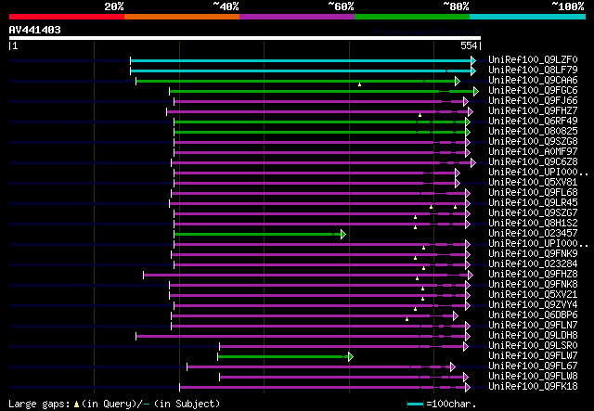Click the arrowhead ending the UniRef100_Q9LZF0 alignment

pyautogui.click(x=473, y=60)
